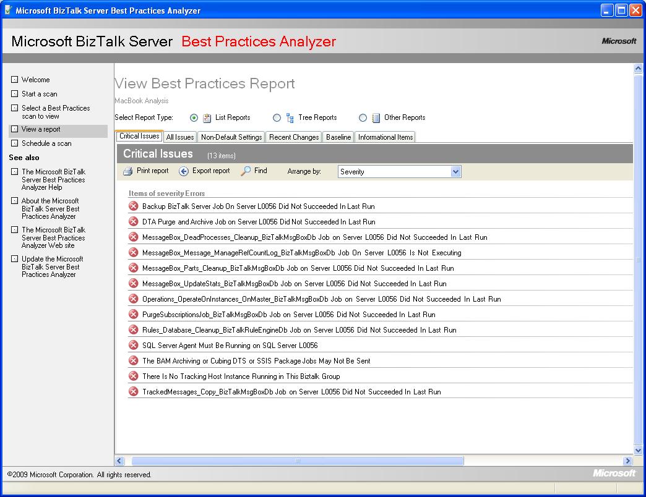Click error icon beside MessageBox_UpdateStats job
This screenshot has height=497, width=646.
pos(134,284)
